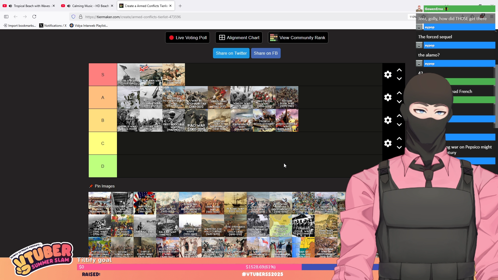
Task: Move S tier row up with chevron
Action: pyautogui.click(x=399, y=70)
